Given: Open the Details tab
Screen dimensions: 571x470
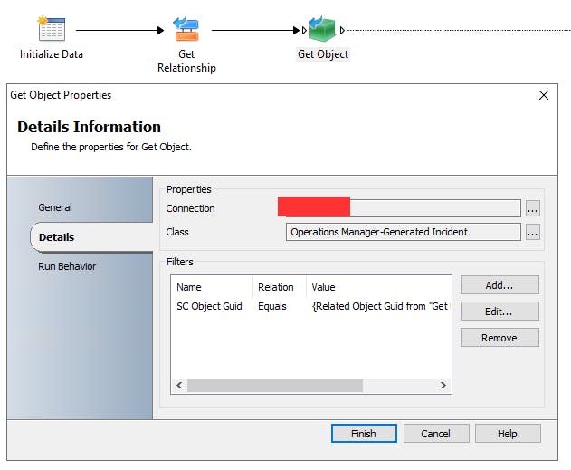Looking at the screenshot, I should click(x=91, y=237).
